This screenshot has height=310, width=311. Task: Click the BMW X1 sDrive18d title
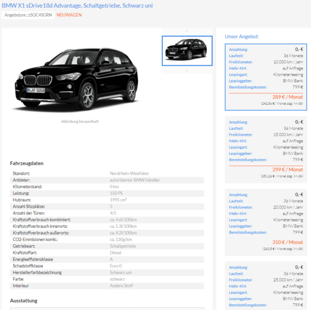click(x=77, y=6)
